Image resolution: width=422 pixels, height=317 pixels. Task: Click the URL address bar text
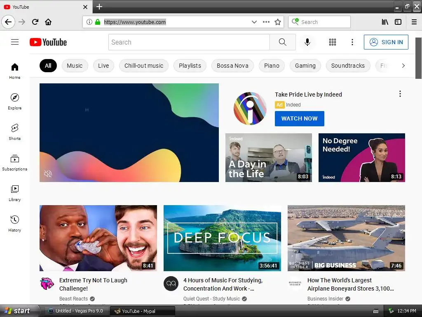[135, 22]
